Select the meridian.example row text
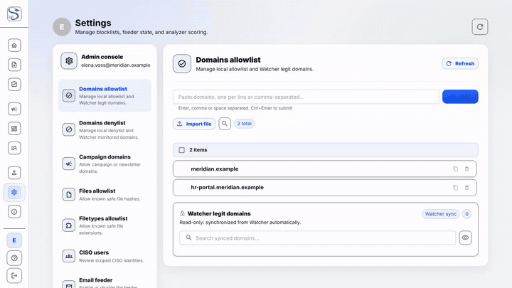This screenshot has width=512, height=288. [215, 169]
